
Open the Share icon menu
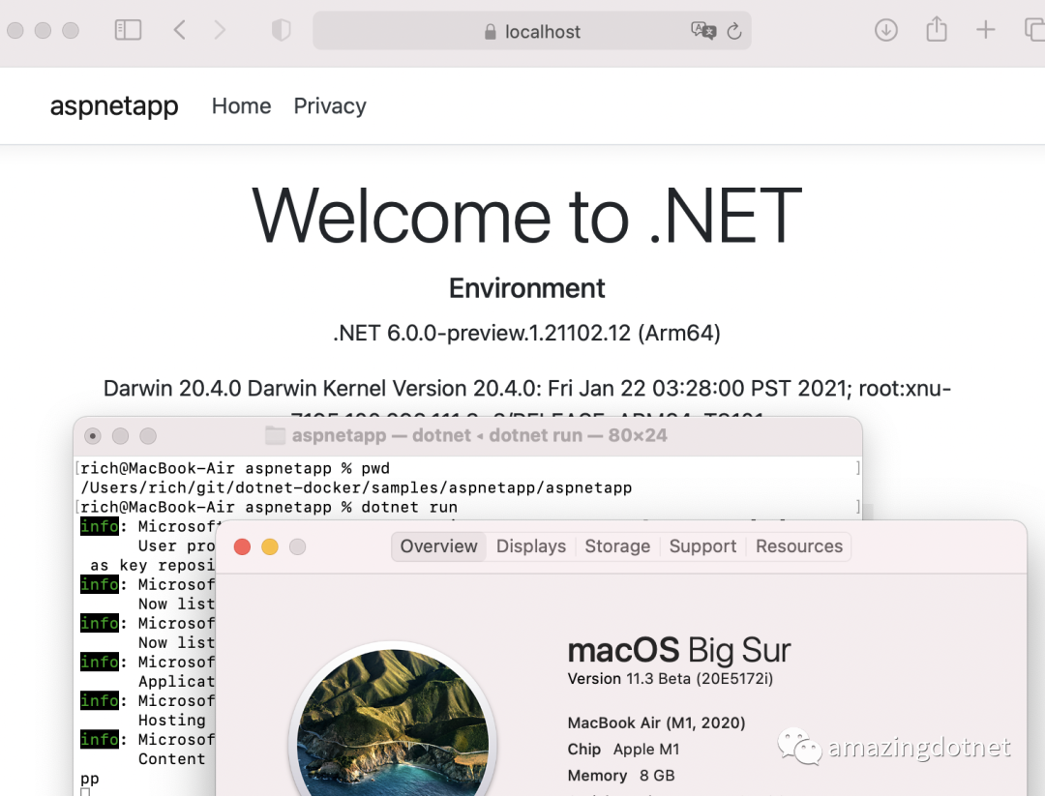pyautogui.click(x=937, y=29)
